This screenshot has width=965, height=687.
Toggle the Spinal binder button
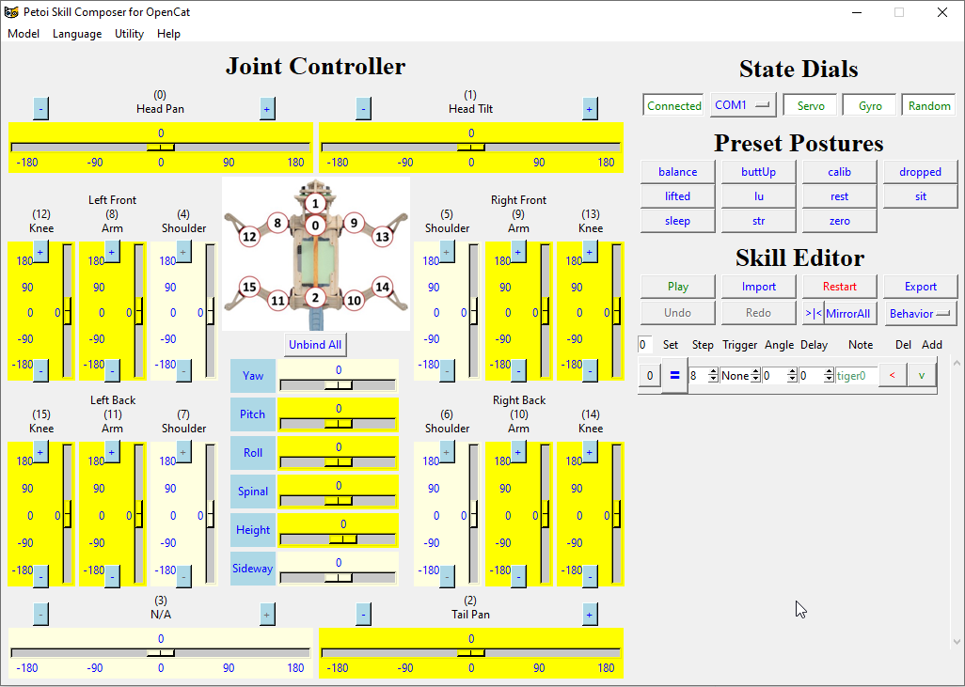tap(252, 492)
